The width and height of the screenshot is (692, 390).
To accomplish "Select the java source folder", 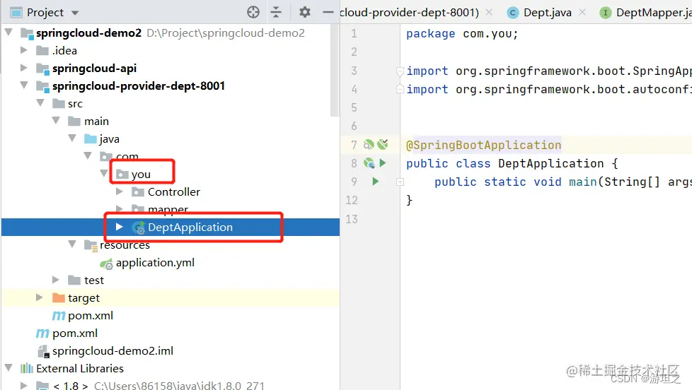I will click(109, 139).
